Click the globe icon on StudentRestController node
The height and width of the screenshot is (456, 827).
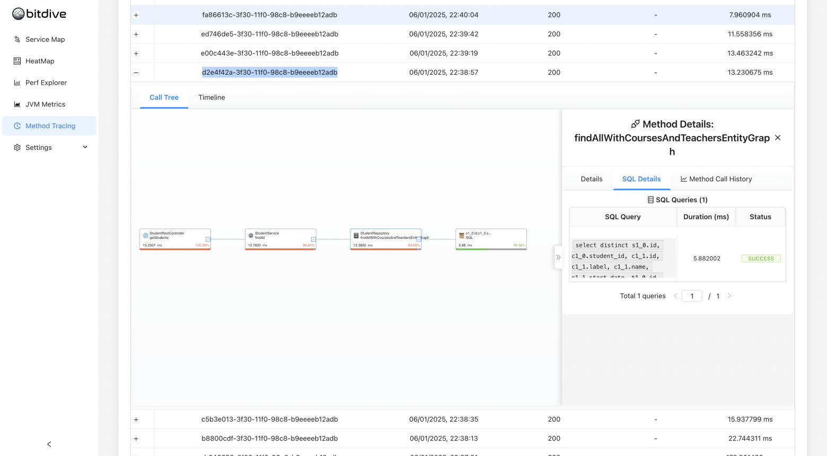point(146,236)
